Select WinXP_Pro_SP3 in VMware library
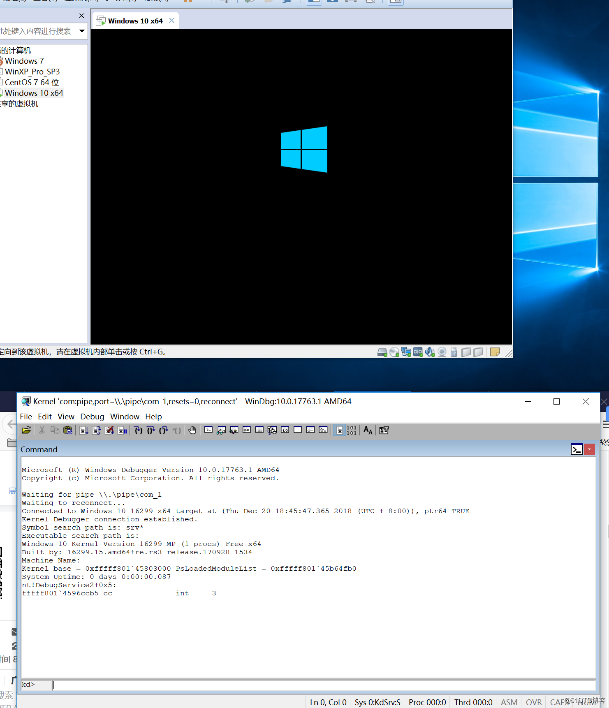 32,72
